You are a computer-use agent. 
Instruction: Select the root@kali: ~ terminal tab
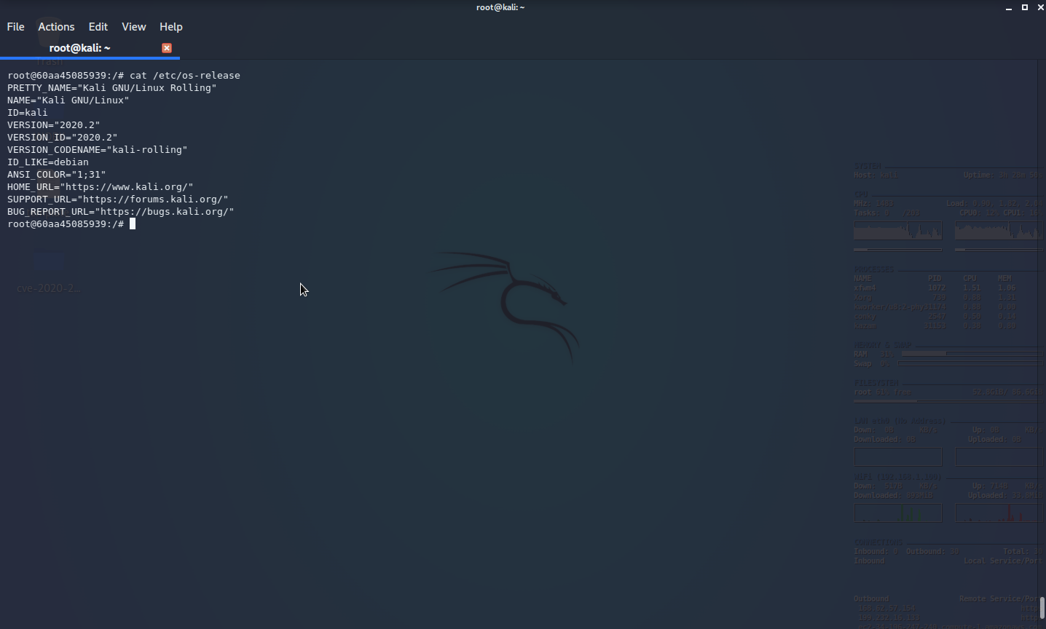point(79,48)
